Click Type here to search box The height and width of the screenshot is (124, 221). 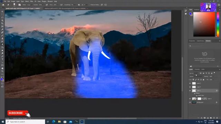coord(25,122)
